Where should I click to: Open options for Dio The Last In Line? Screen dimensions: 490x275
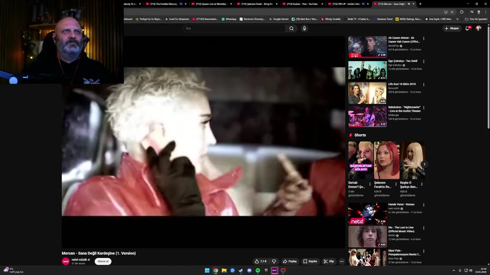coord(423,228)
